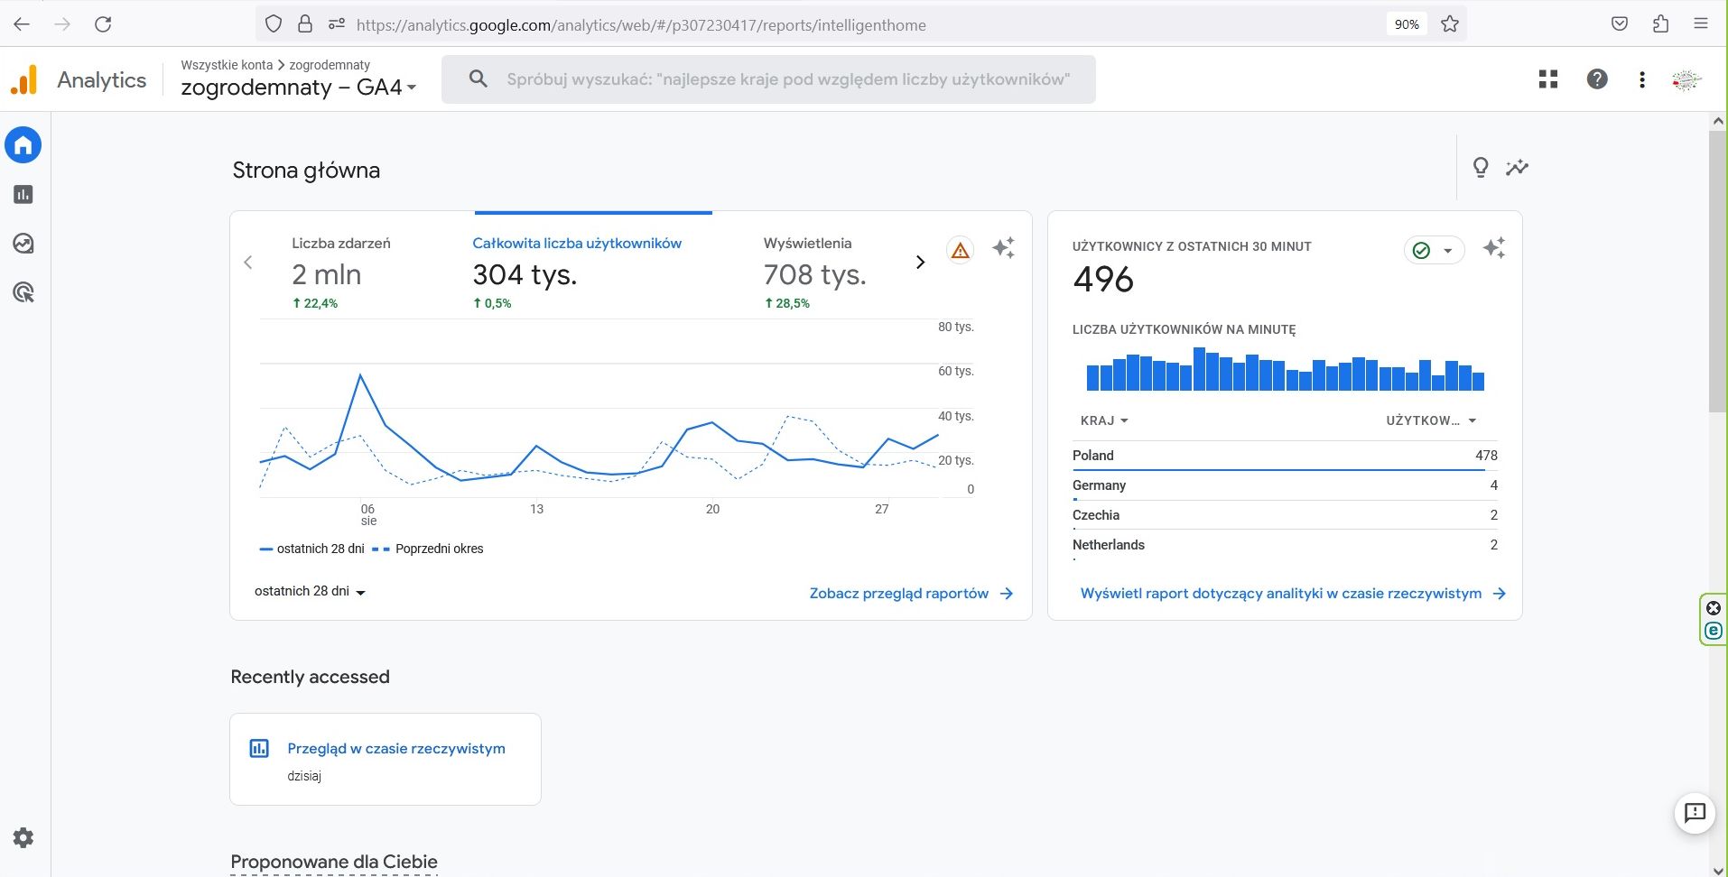This screenshot has height=877, width=1728.
Task: Select the Wyświetlenia metric tab
Action: 813,272
